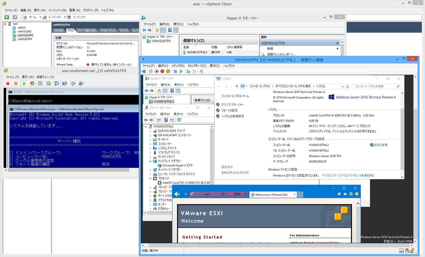Click refresh icon in システム window address bar
425x257 pixels.
(x=348, y=86)
